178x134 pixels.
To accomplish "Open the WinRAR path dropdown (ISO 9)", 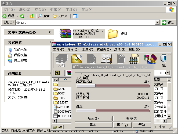I will point(168,73).
